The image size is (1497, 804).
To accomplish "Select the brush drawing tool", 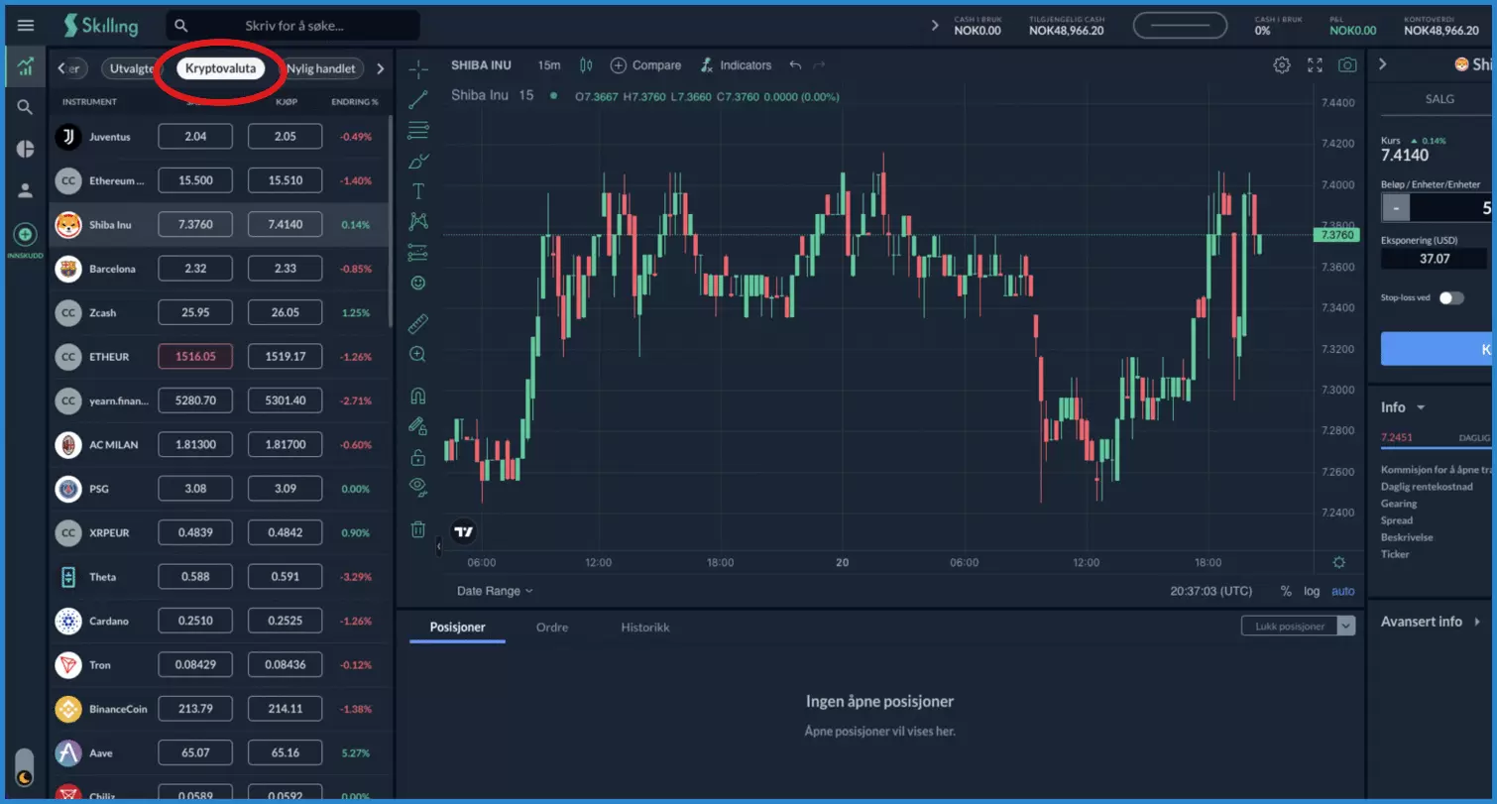I will [418, 161].
